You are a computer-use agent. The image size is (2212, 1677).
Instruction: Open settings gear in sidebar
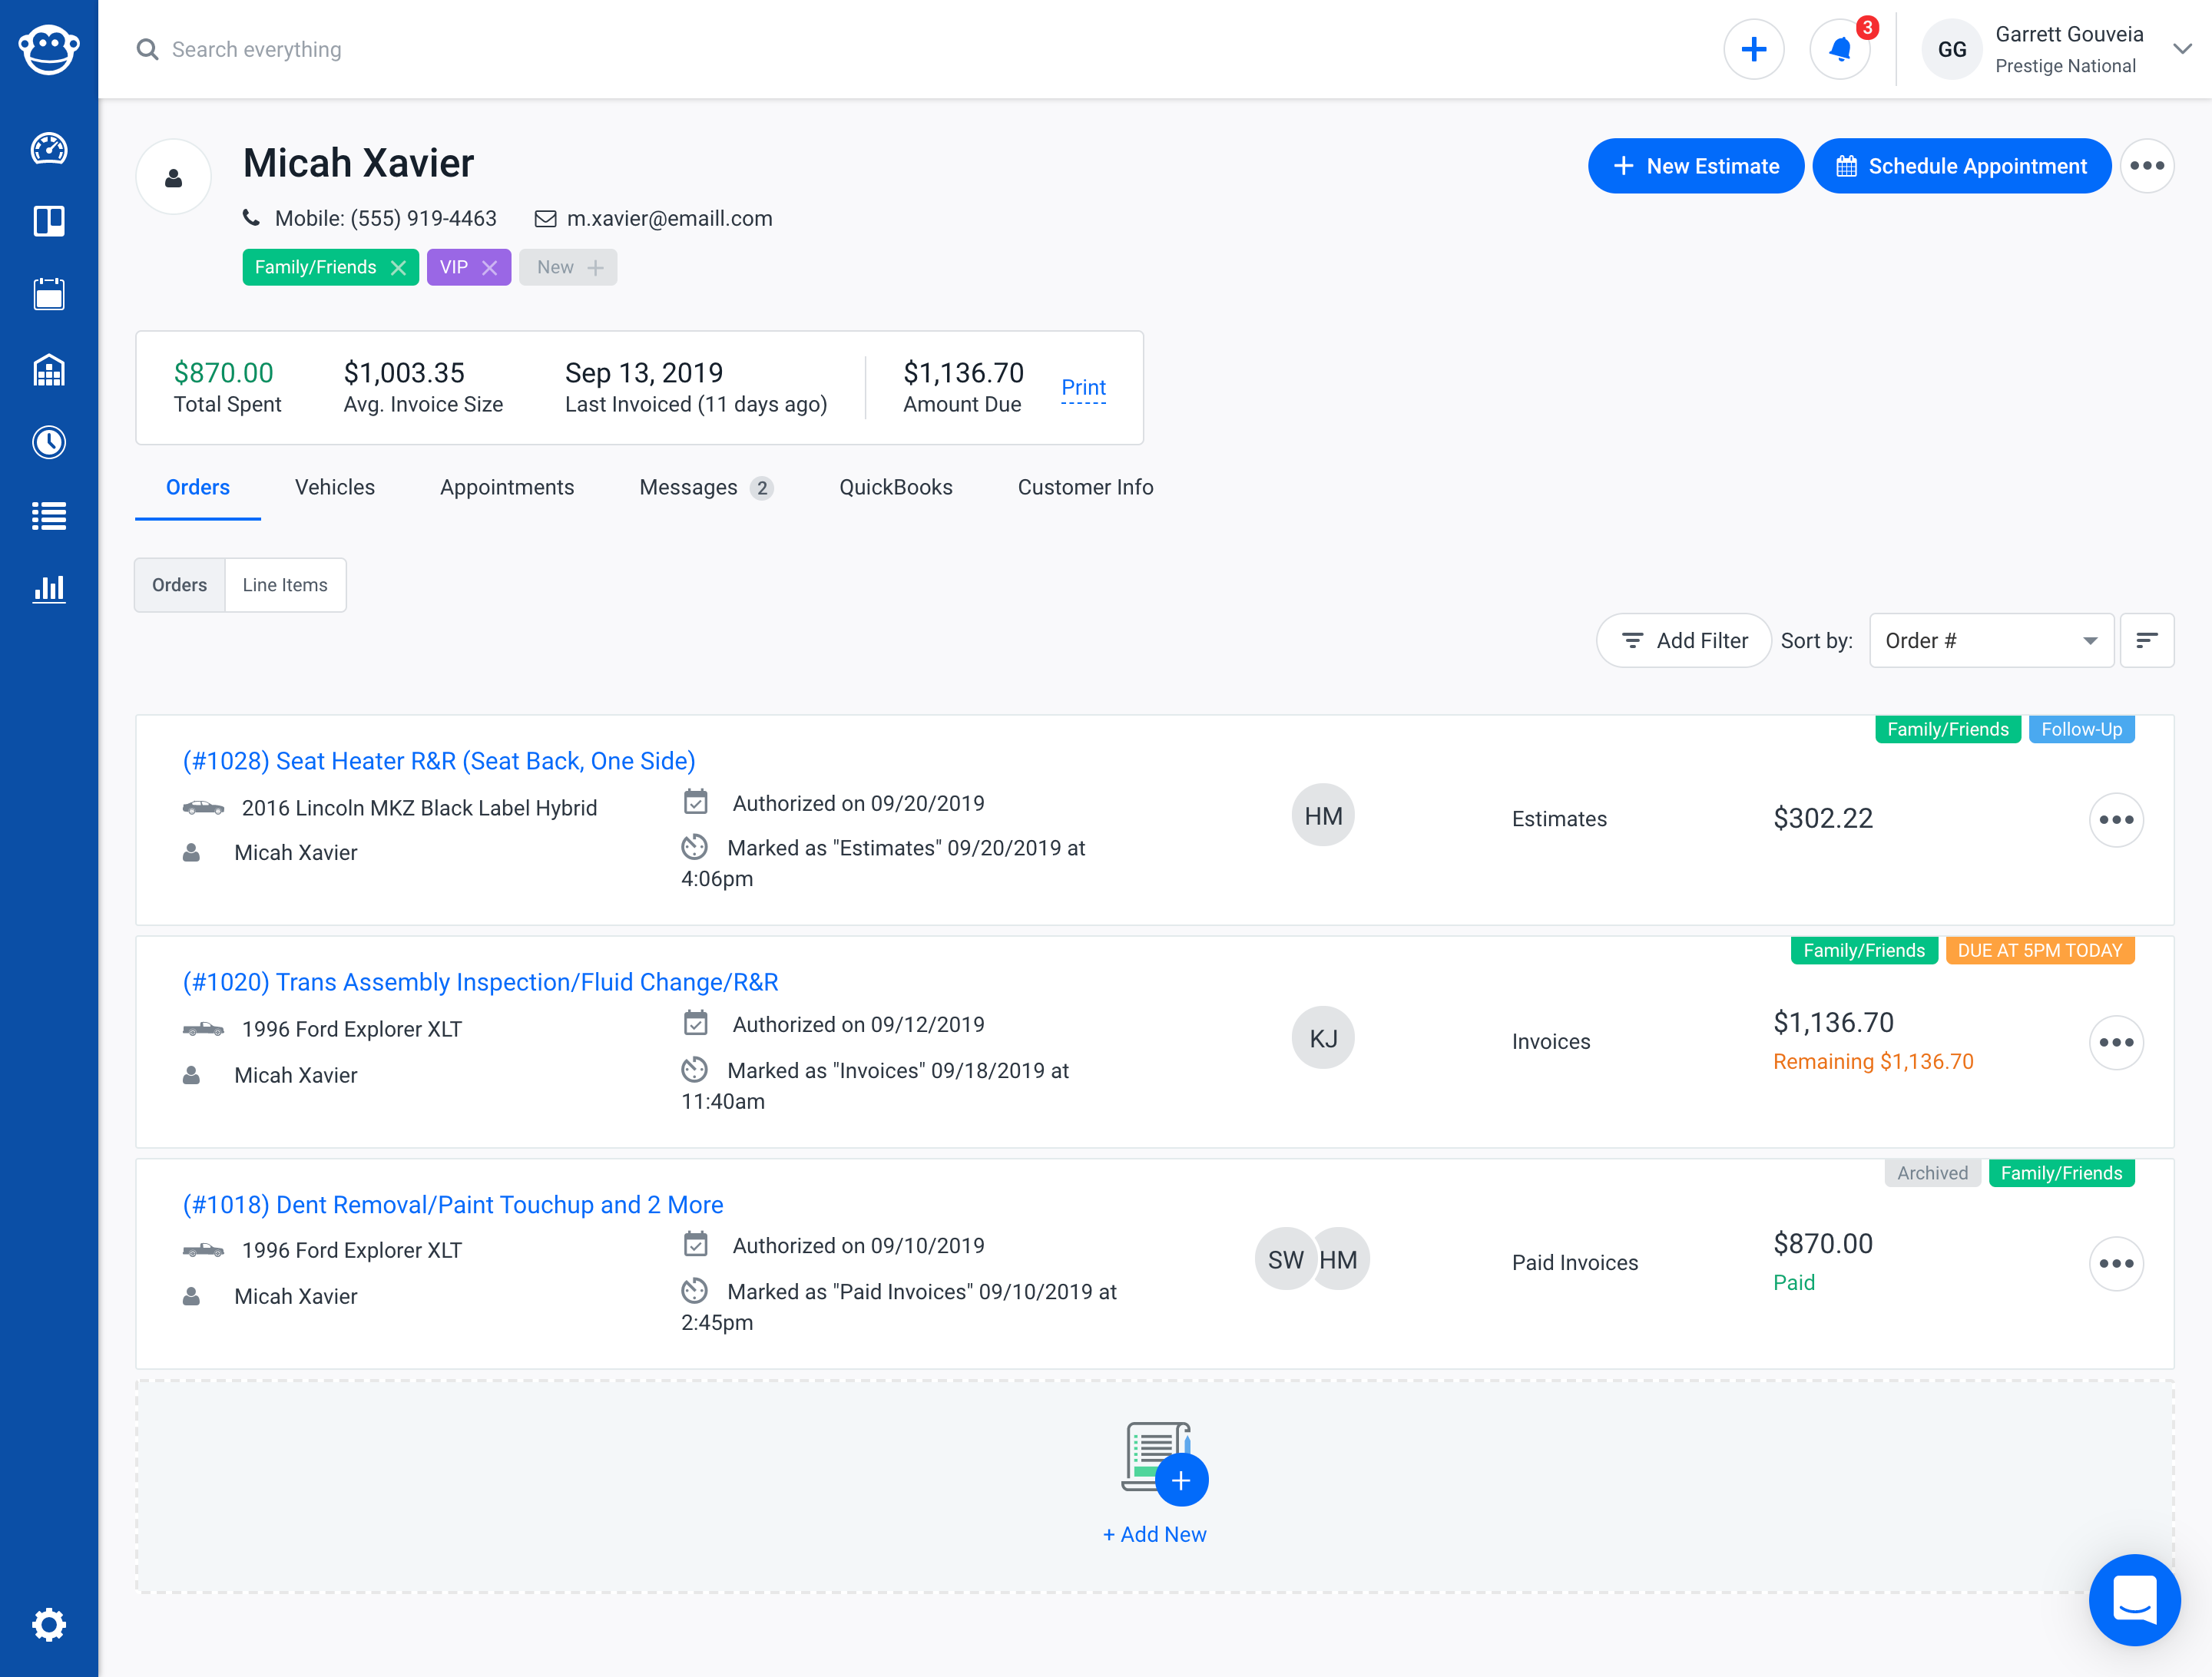[48, 1624]
